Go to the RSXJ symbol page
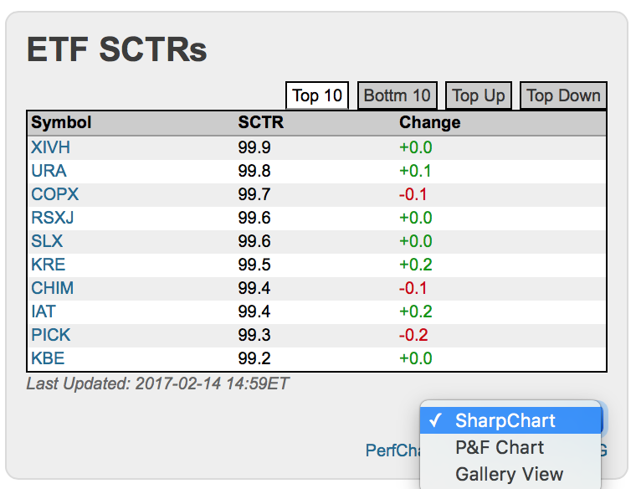The height and width of the screenshot is (489, 636). click(53, 218)
